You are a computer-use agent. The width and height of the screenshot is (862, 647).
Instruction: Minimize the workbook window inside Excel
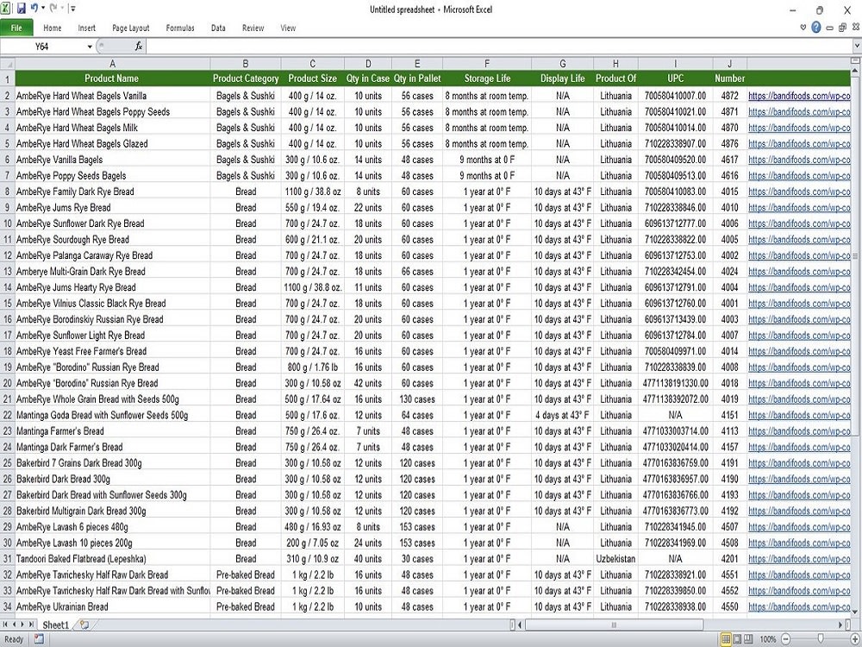tap(829, 28)
